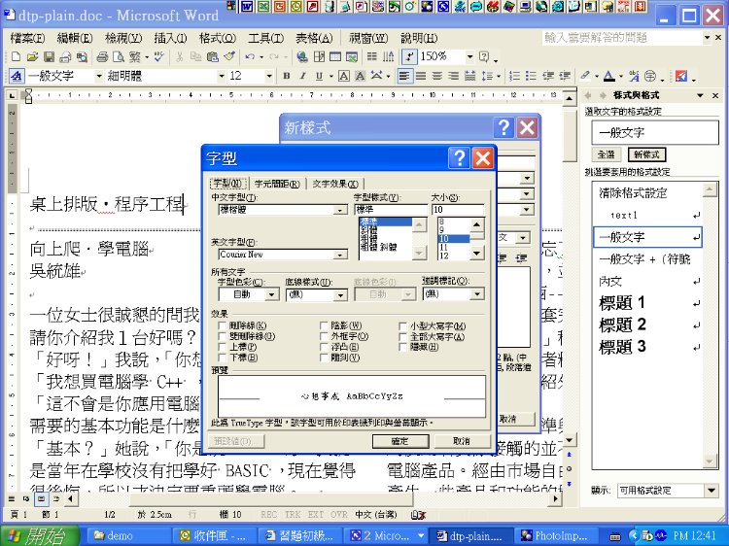Click the 全選 Select All button
The height and width of the screenshot is (546, 729).
point(606,154)
